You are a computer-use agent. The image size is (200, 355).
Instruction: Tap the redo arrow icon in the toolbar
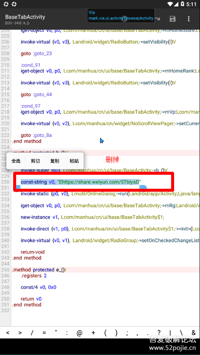point(158,19)
